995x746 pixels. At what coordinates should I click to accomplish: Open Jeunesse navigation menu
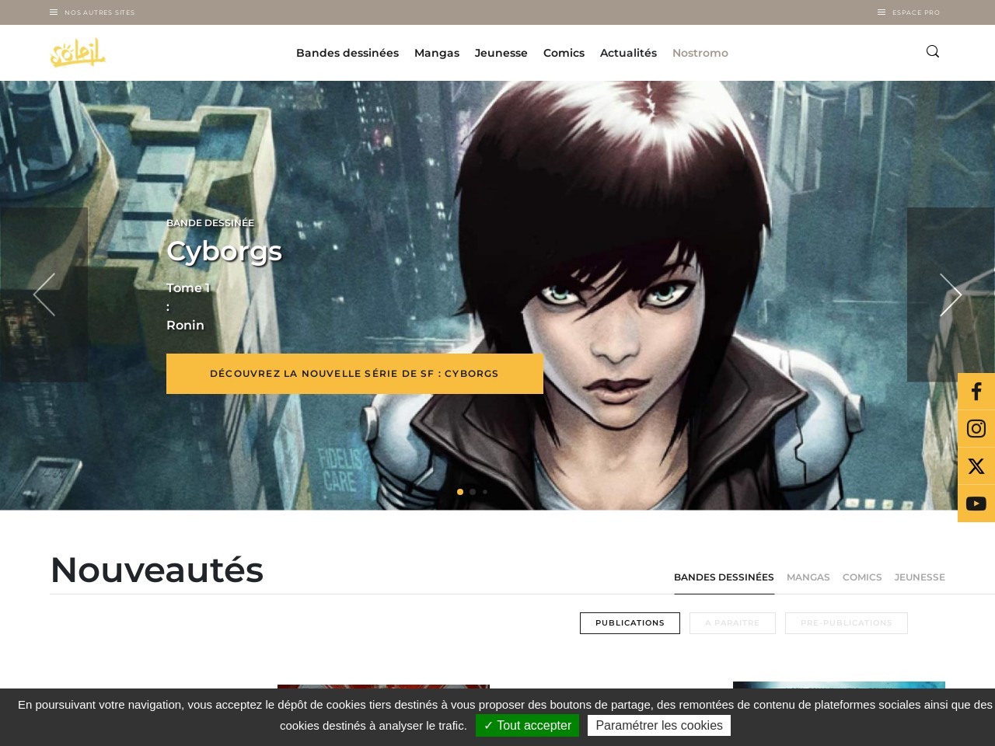click(501, 53)
